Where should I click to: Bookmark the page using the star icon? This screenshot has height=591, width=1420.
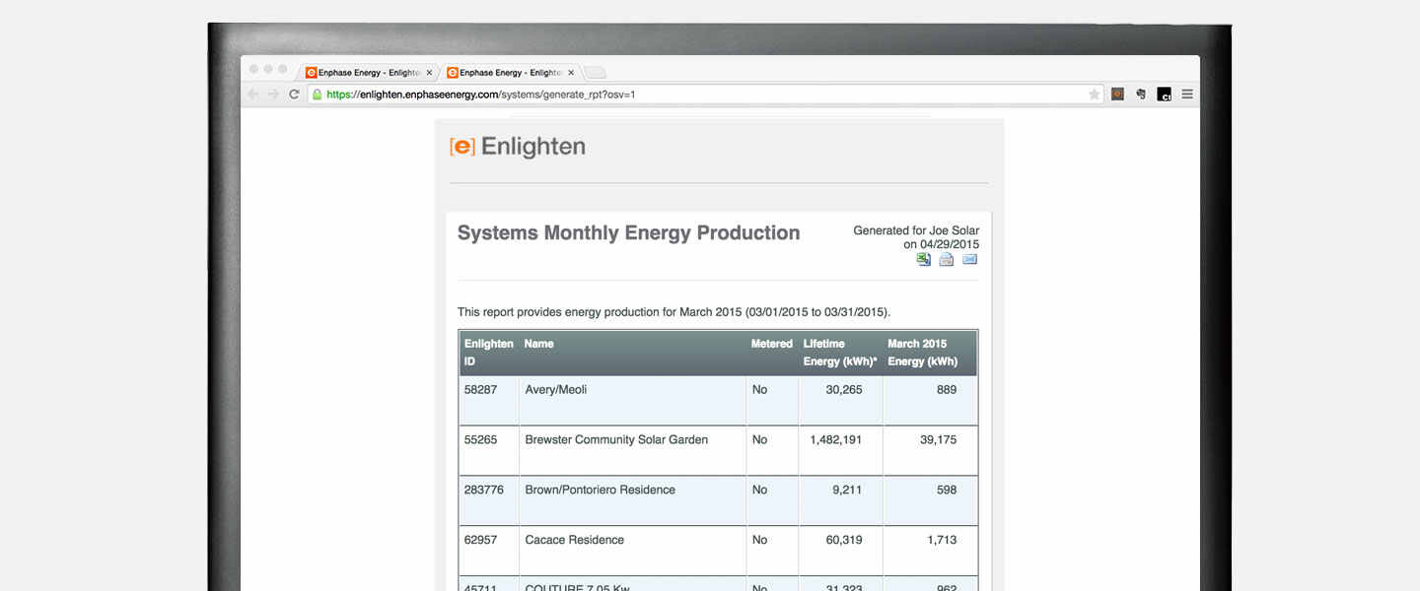pos(1094,94)
